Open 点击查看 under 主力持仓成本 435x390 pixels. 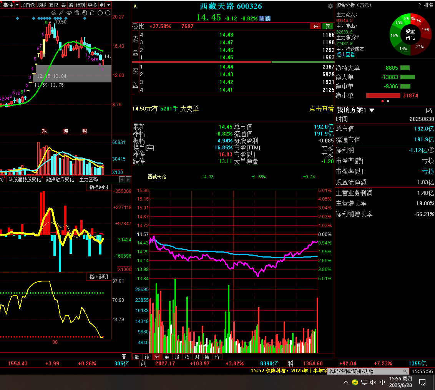click(346, 55)
